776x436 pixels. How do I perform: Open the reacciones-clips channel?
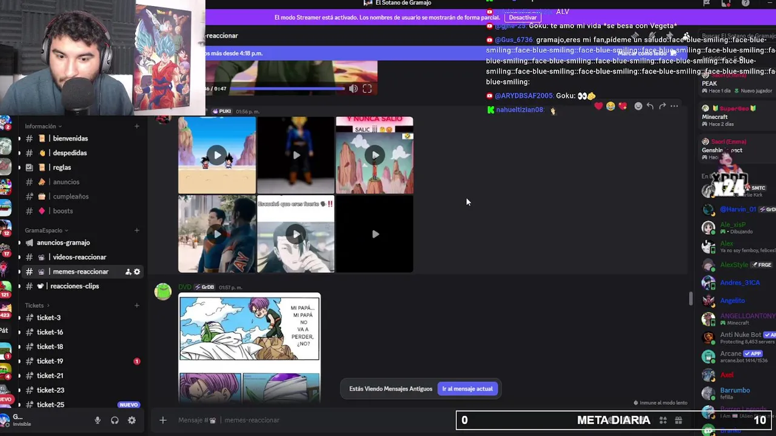[82, 286]
